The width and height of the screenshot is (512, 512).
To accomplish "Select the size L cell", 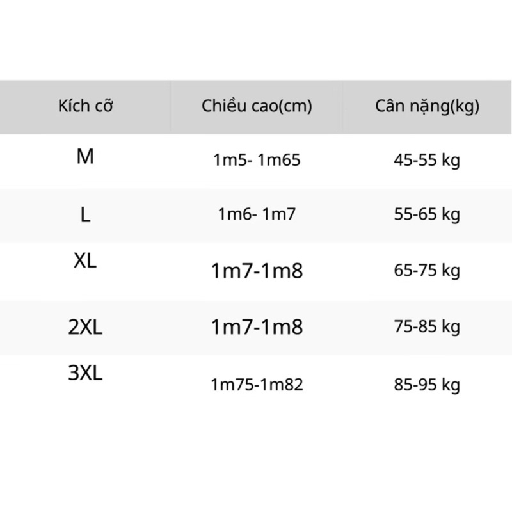I will click(x=85, y=215).
